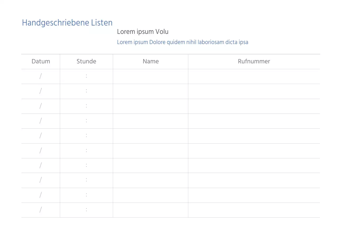The width and height of the screenshot is (339, 234).
Task: Click the Datum cell in the seventh row
Action: click(41, 166)
